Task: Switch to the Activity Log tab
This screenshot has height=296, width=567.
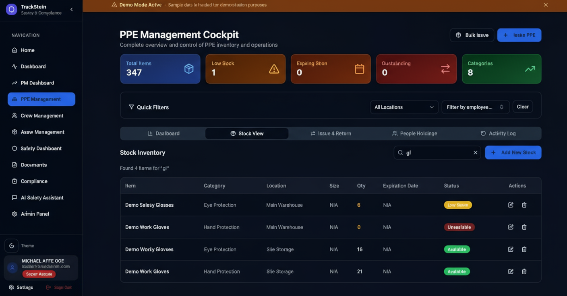Action: coord(498,134)
